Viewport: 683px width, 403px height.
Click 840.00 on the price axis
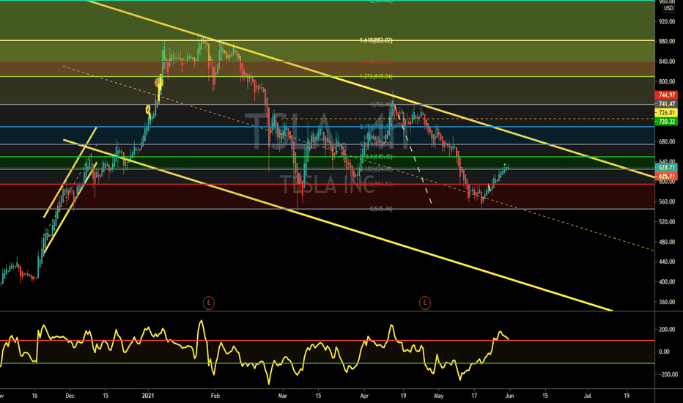pos(667,62)
